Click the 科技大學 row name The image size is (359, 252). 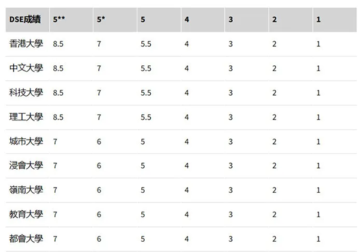click(26, 93)
